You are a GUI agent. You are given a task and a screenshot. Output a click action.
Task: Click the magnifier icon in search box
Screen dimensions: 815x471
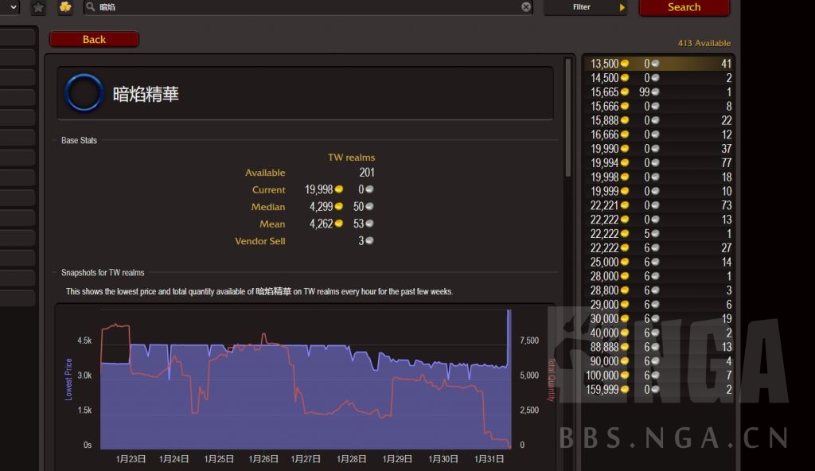tap(91, 7)
